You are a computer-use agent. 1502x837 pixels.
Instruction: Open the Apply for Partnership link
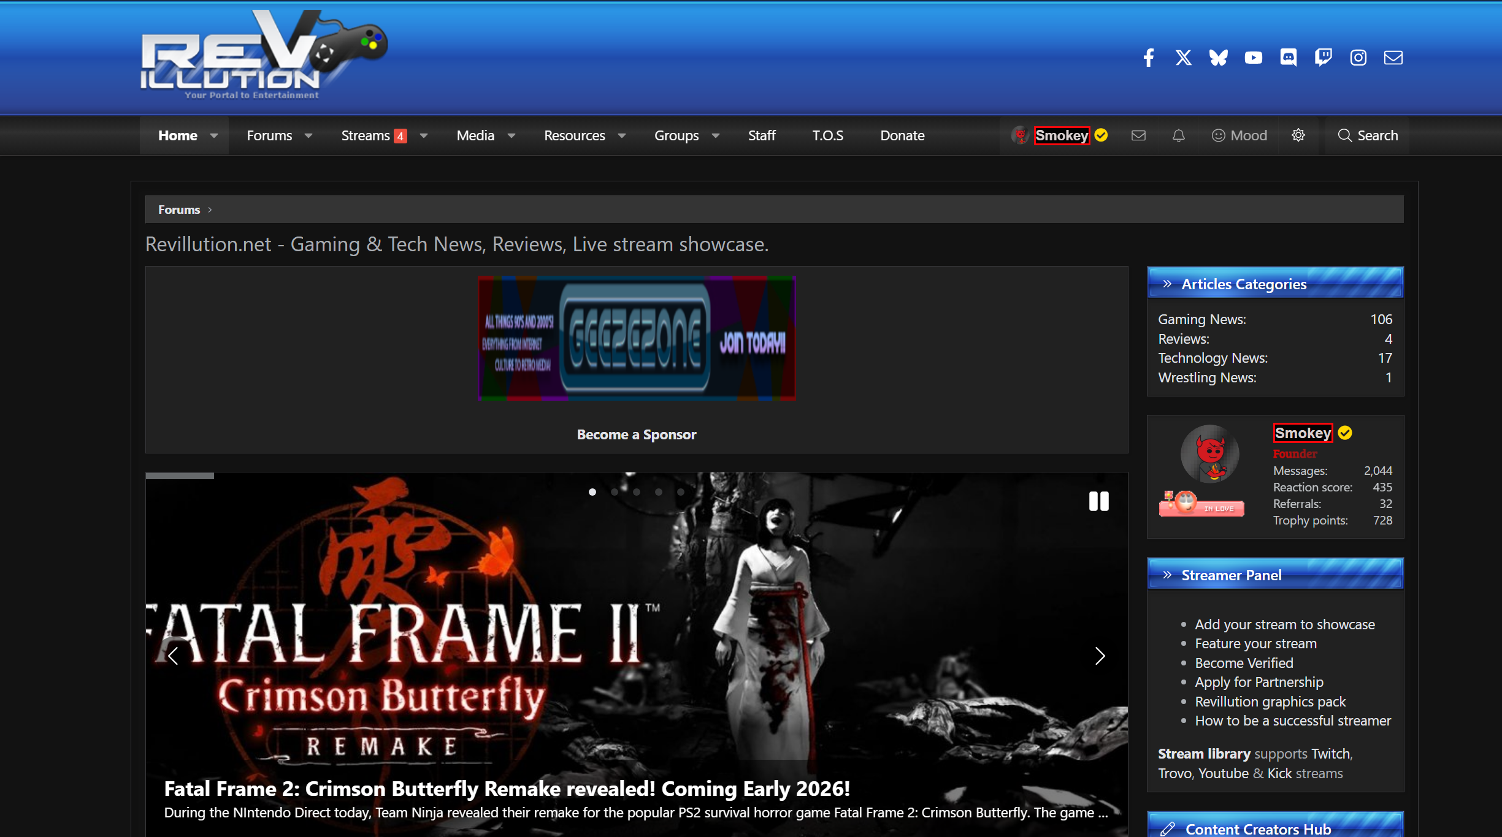pos(1259,682)
